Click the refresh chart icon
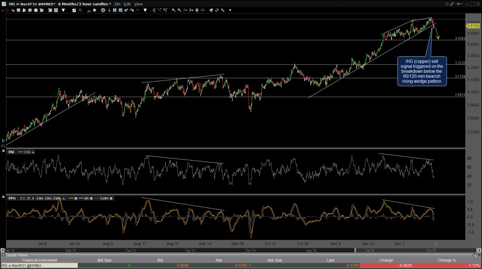 (216, 10)
